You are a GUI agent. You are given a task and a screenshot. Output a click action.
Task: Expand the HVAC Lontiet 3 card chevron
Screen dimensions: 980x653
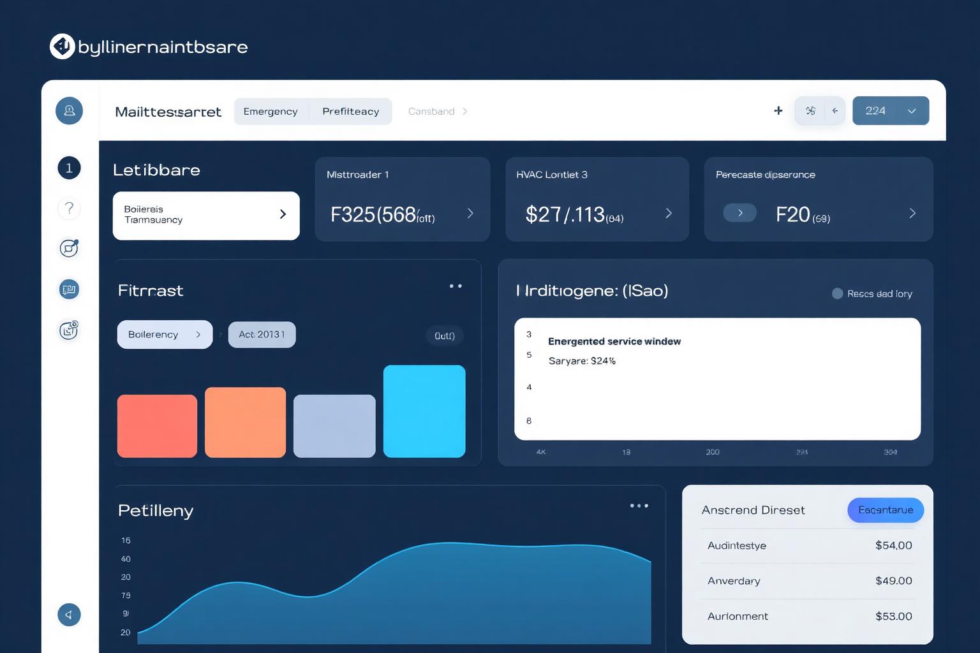(669, 214)
